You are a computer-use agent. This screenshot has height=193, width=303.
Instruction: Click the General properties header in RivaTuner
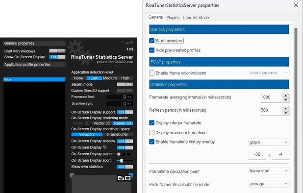(x=34, y=43)
